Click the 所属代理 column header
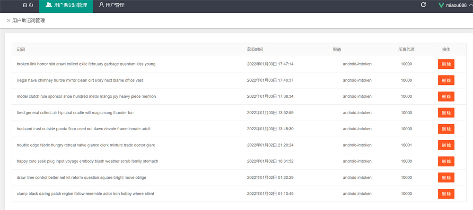The image size is (473, 210). (406, 50)
